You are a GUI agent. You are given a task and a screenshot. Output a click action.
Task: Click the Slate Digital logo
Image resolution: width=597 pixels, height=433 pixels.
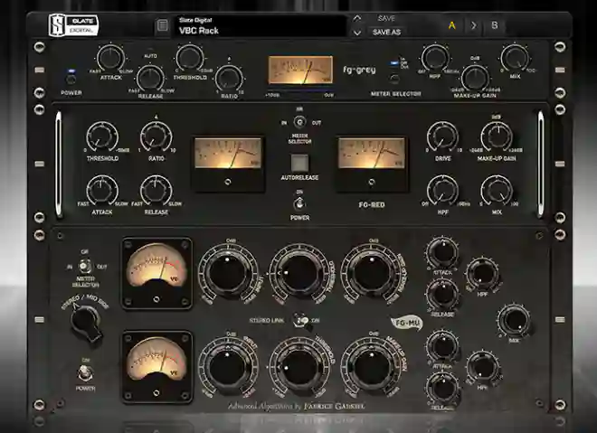(x=74, y=25)
